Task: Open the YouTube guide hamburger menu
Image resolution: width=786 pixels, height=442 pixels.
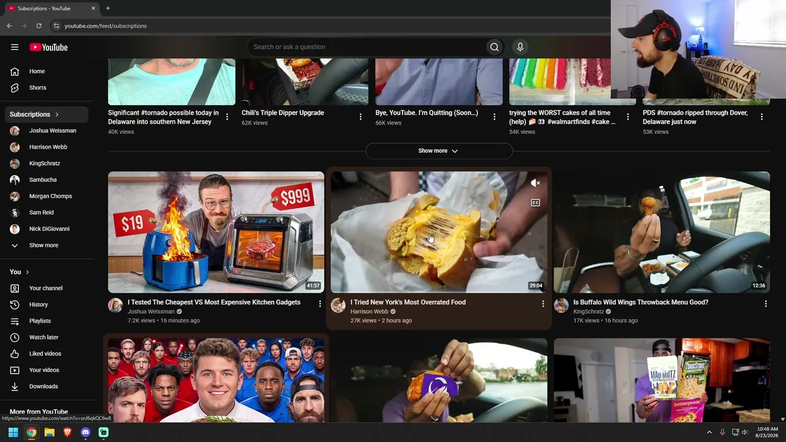Action: pos(15,47)
